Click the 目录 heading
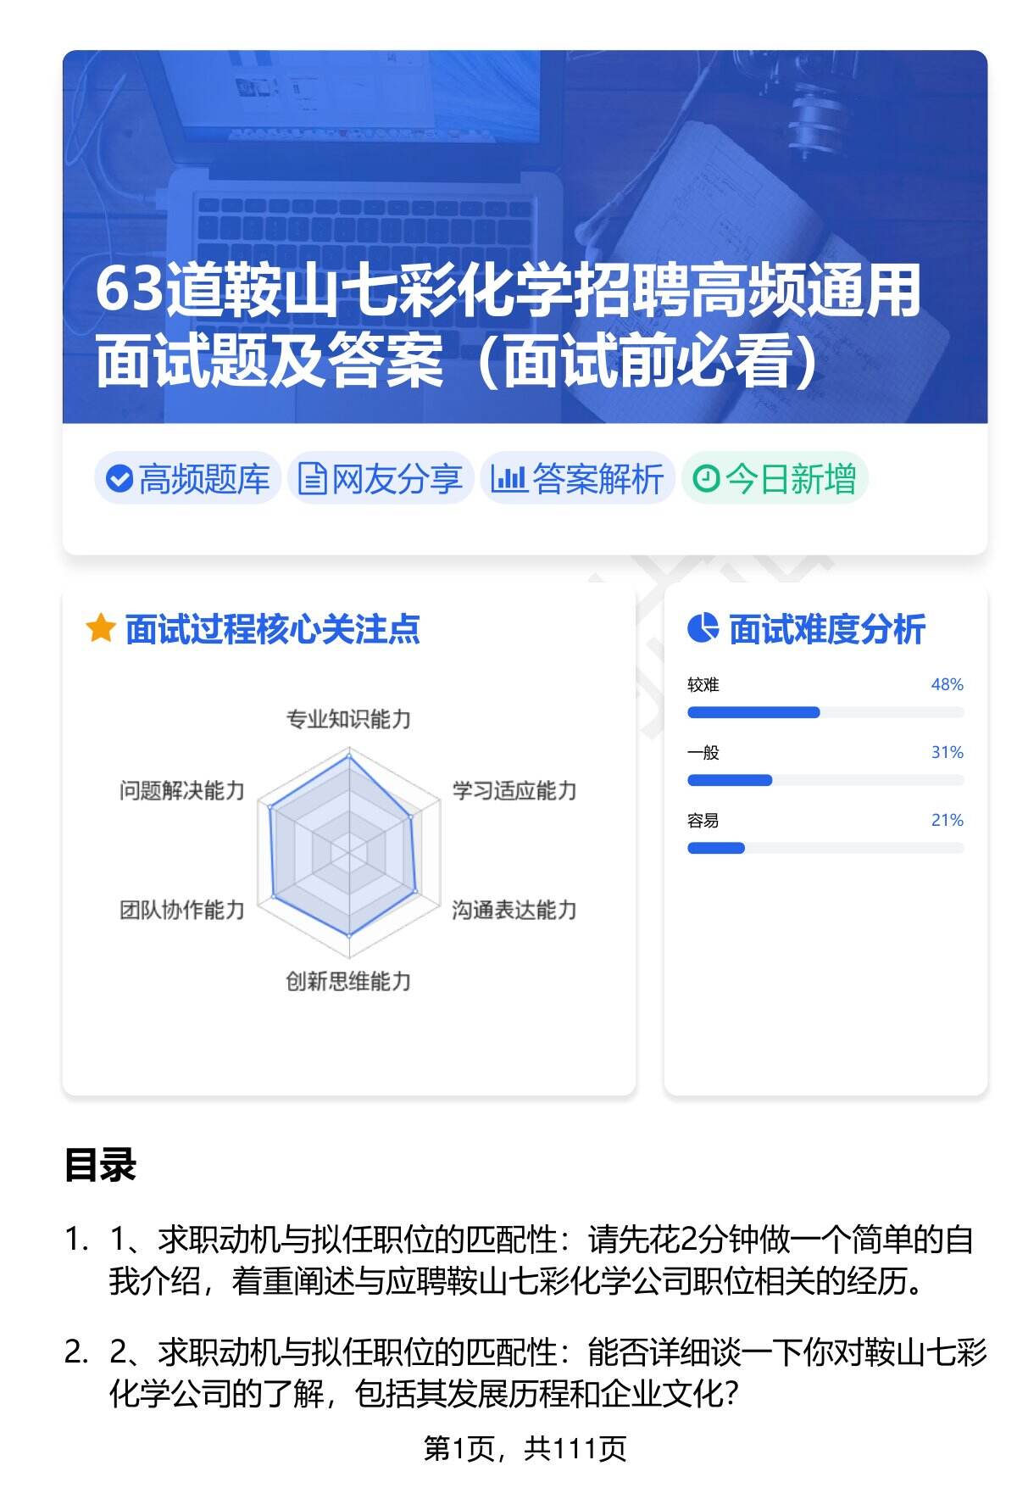The height and width of the screenshot is (1488, 1017). [x=100, y=1165]
